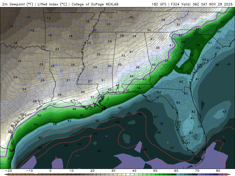Select the blue "27" lifted index contour label
This screenshot has width=235, height=176.
pyautogui.click(x=106, y=21)
